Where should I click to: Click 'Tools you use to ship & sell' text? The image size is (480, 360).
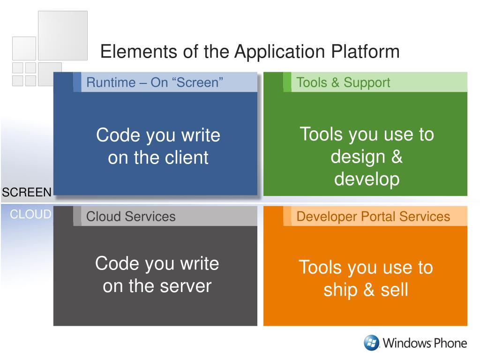366,278
